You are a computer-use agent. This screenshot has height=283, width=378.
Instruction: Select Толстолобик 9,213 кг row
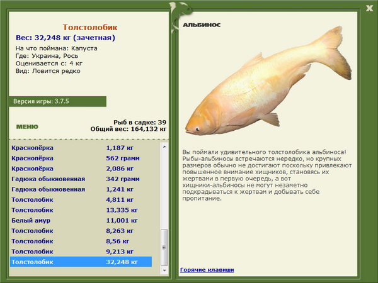point(81,251)
